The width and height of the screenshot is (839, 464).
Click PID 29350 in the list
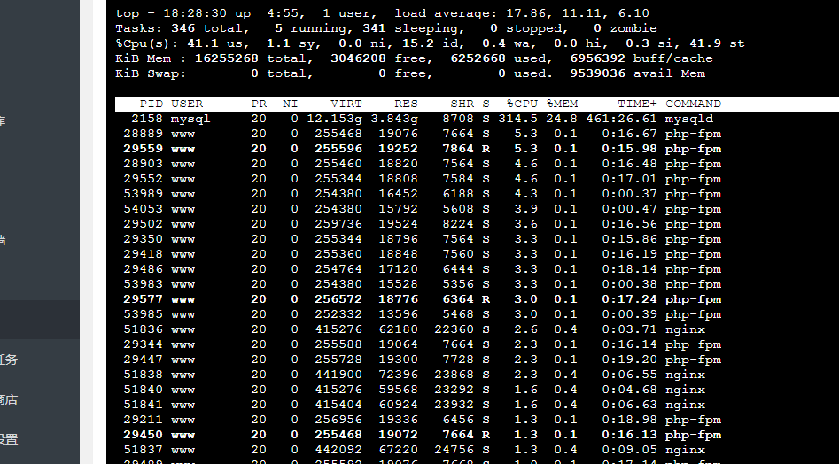pyautogui.click(x=144, y=239)
